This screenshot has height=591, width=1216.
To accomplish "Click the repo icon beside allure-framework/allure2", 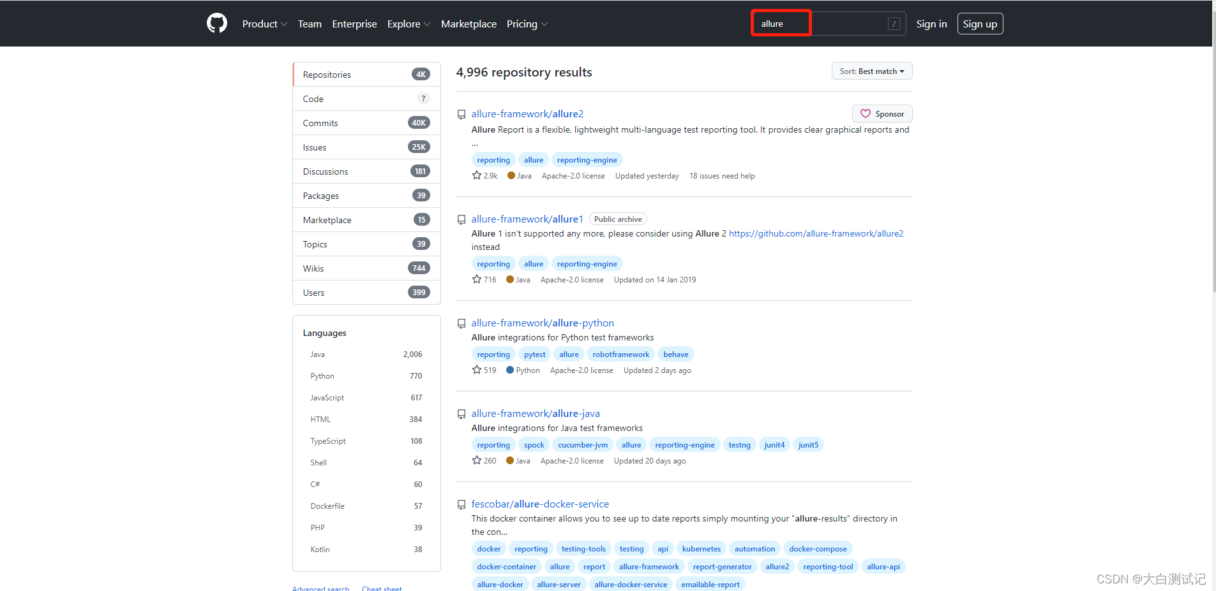I will [462, 115].
